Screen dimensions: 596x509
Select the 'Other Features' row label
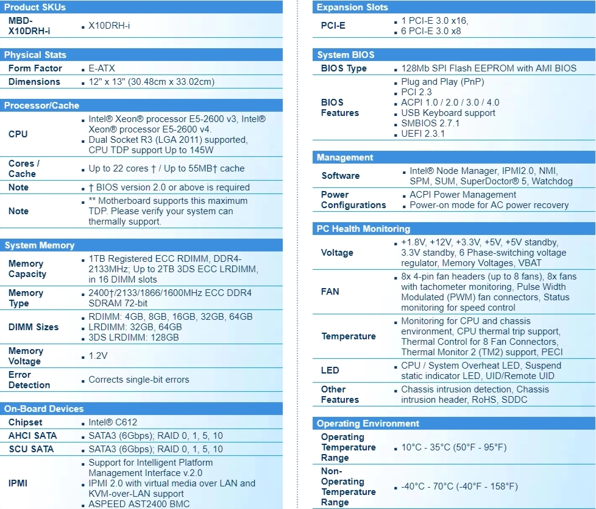click(x=340, y=394)
